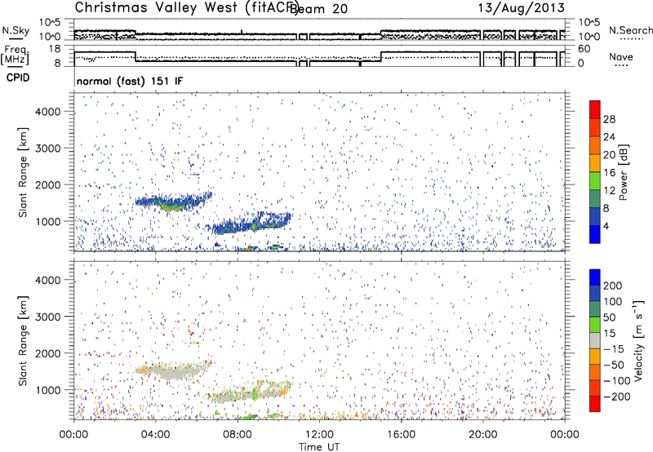Click the 'Slant Range [km]' label of velocity panel

(x=23, y=341)
